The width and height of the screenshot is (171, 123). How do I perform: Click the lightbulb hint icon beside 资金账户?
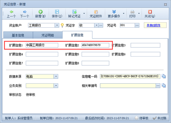click(62, 25)
